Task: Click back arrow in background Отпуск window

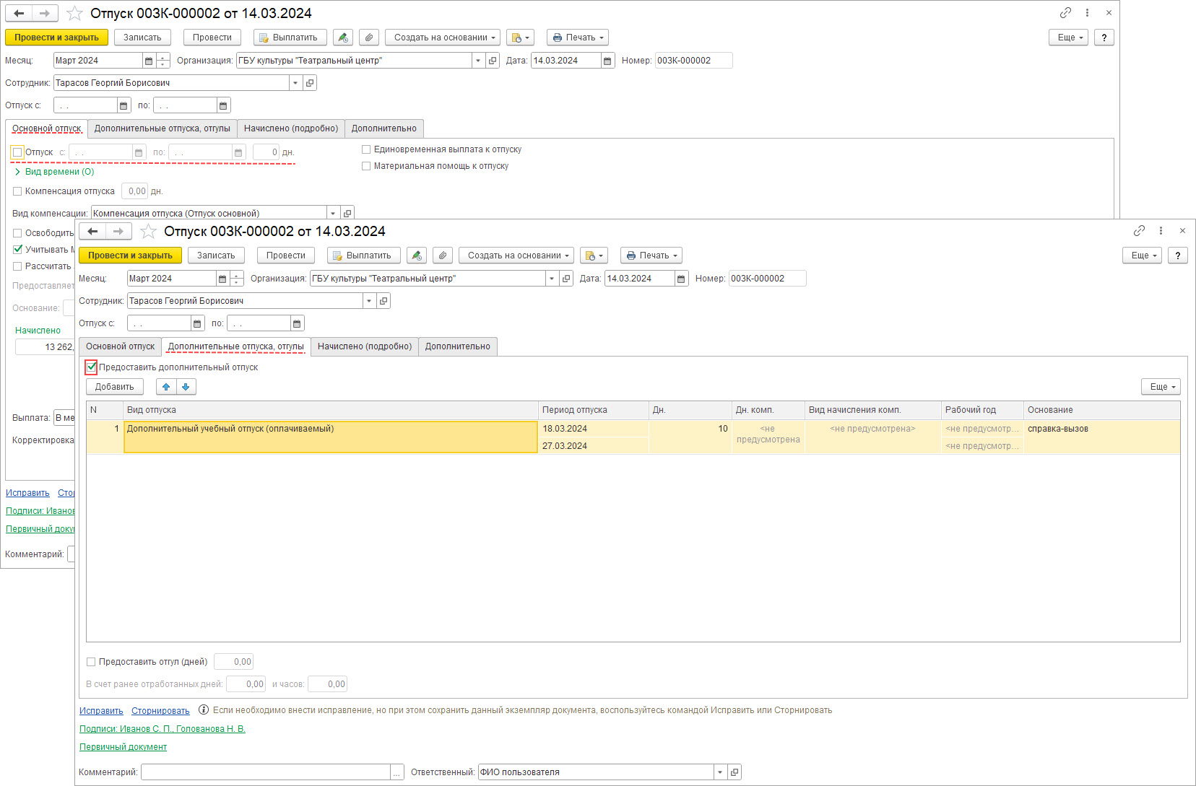Action: pyautogui.click(x=19, y=14)
